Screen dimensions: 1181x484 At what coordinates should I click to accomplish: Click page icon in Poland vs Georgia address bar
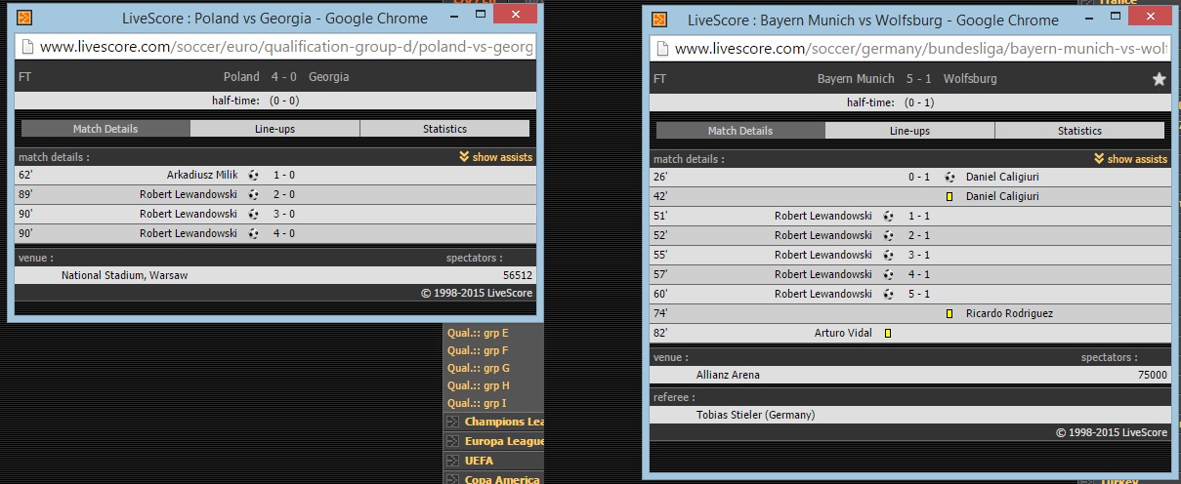(27, 47)
